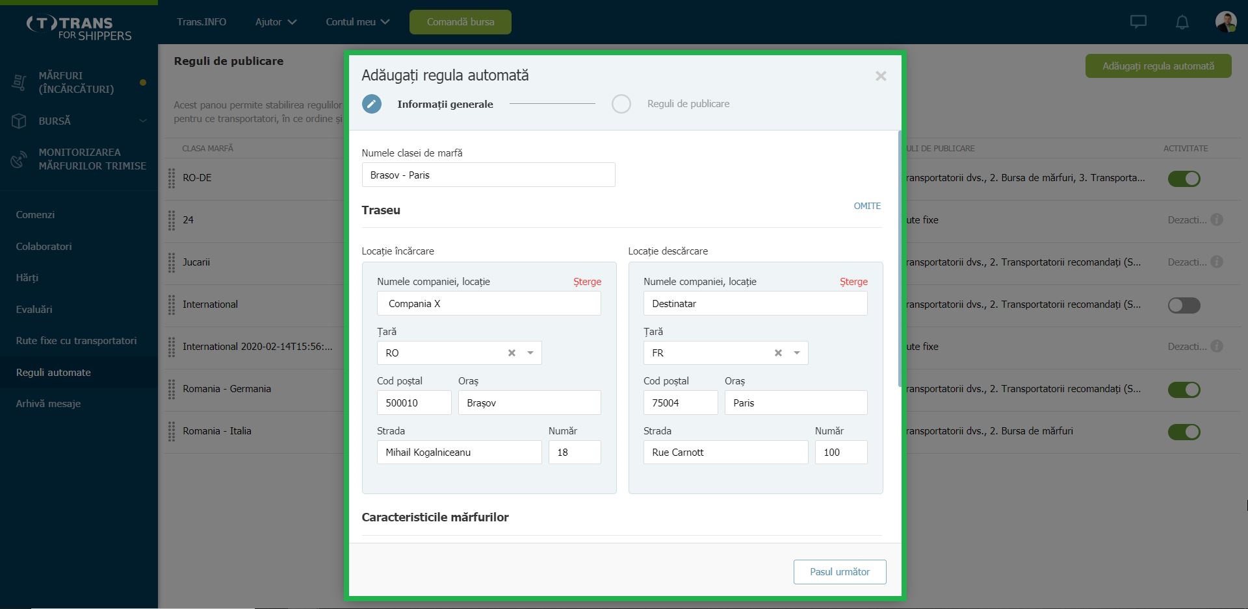Click the Trans for Shippers logo
The height and width of the screenshot is (609, 1248).
(x=79, y=29)
